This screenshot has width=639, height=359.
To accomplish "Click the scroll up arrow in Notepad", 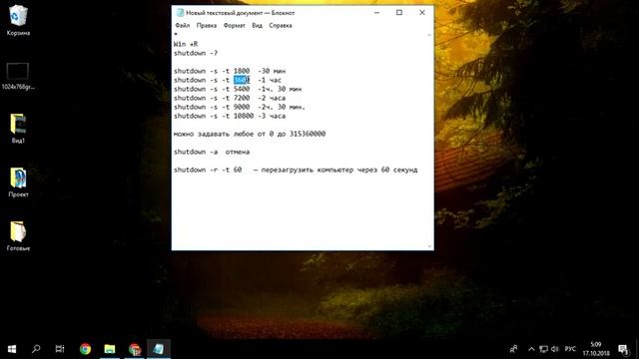I will (429, 35).
